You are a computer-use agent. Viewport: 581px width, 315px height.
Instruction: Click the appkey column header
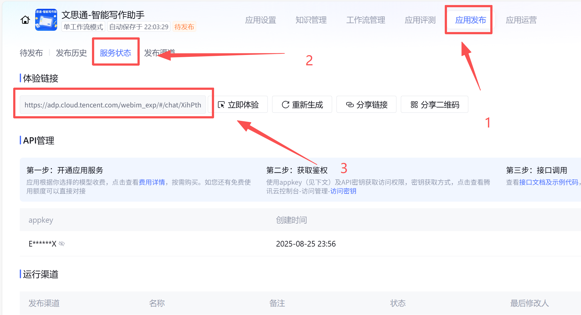tap(41, 220)
